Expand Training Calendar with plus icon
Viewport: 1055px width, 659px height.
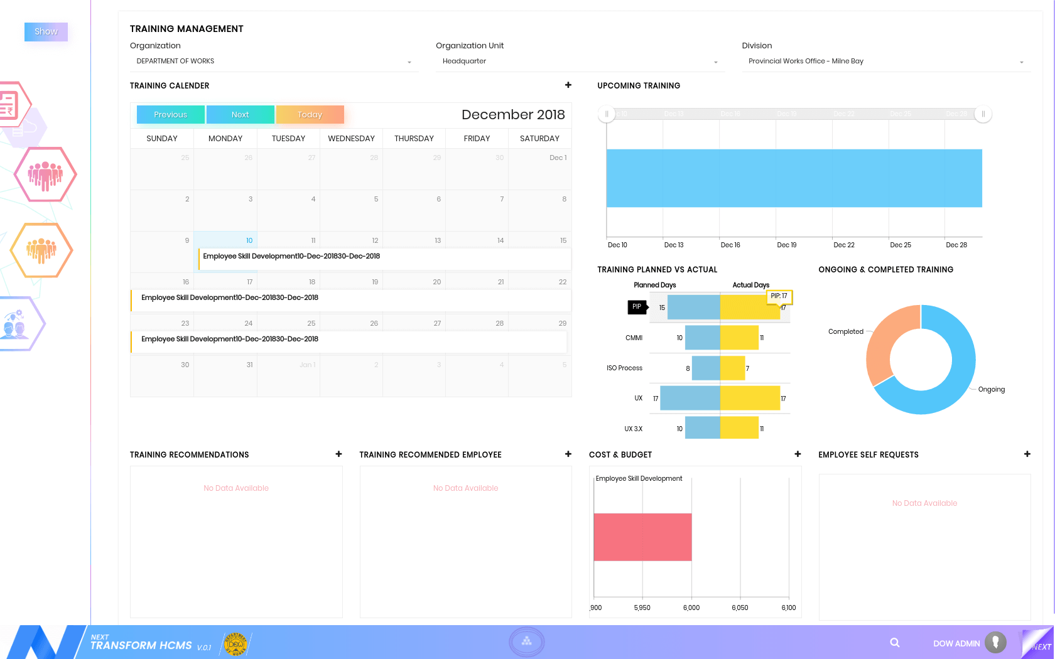point(568,85)
